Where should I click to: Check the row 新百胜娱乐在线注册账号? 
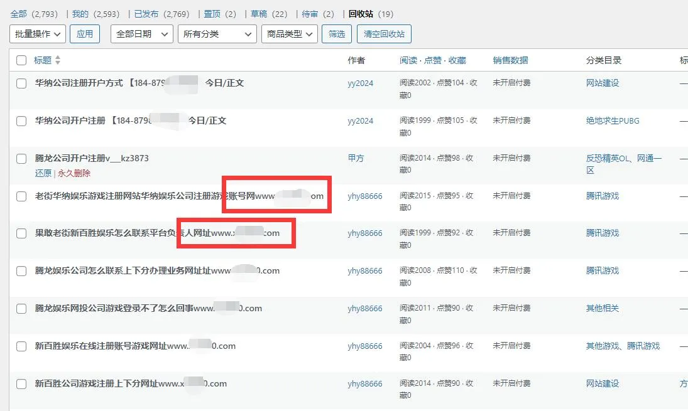point(21,346)
